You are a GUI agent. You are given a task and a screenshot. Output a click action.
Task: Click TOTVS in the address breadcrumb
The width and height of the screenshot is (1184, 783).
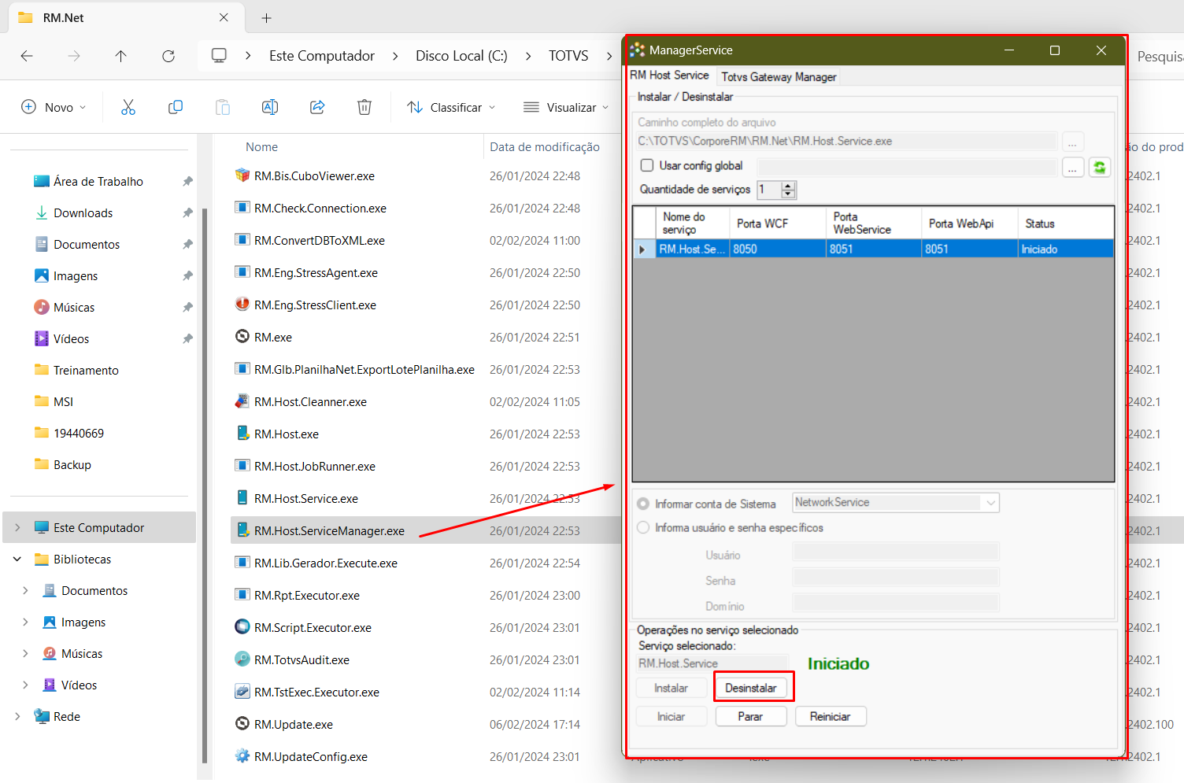(x=568, y=56)
